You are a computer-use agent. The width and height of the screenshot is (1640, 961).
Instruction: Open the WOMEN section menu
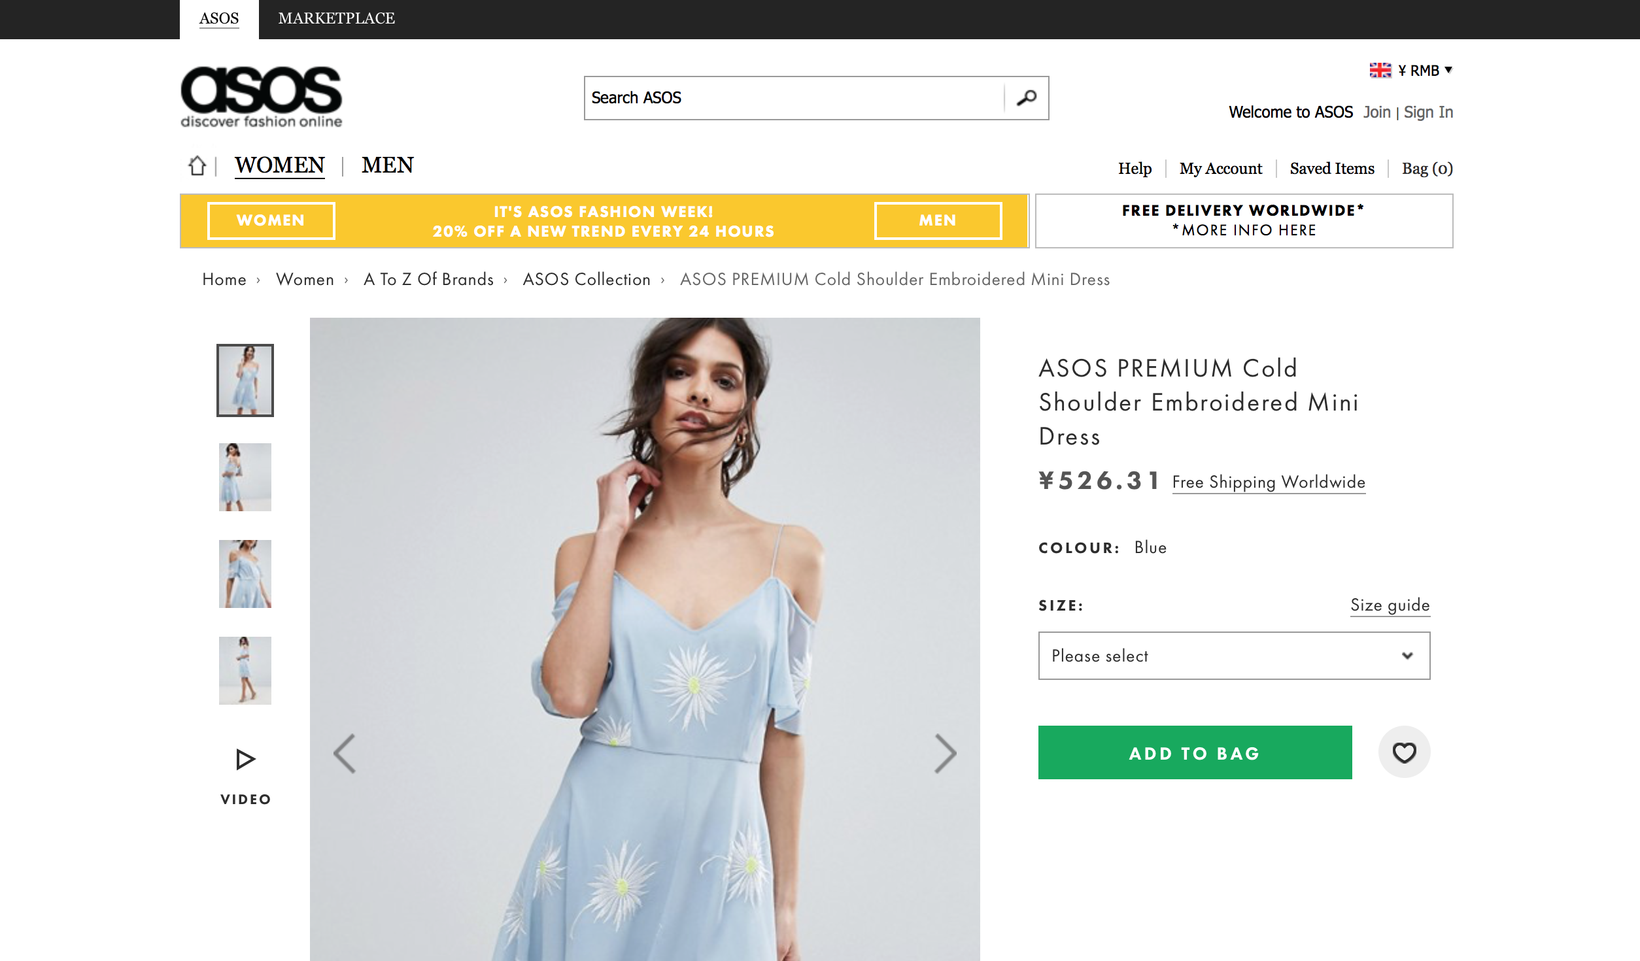280,165
